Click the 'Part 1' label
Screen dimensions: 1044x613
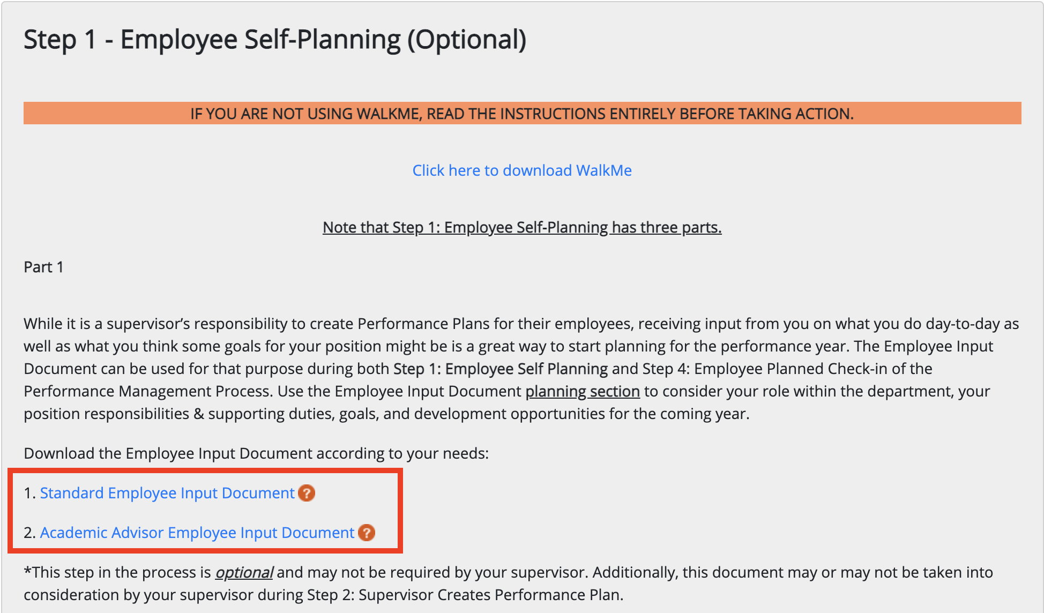(43, 267)
